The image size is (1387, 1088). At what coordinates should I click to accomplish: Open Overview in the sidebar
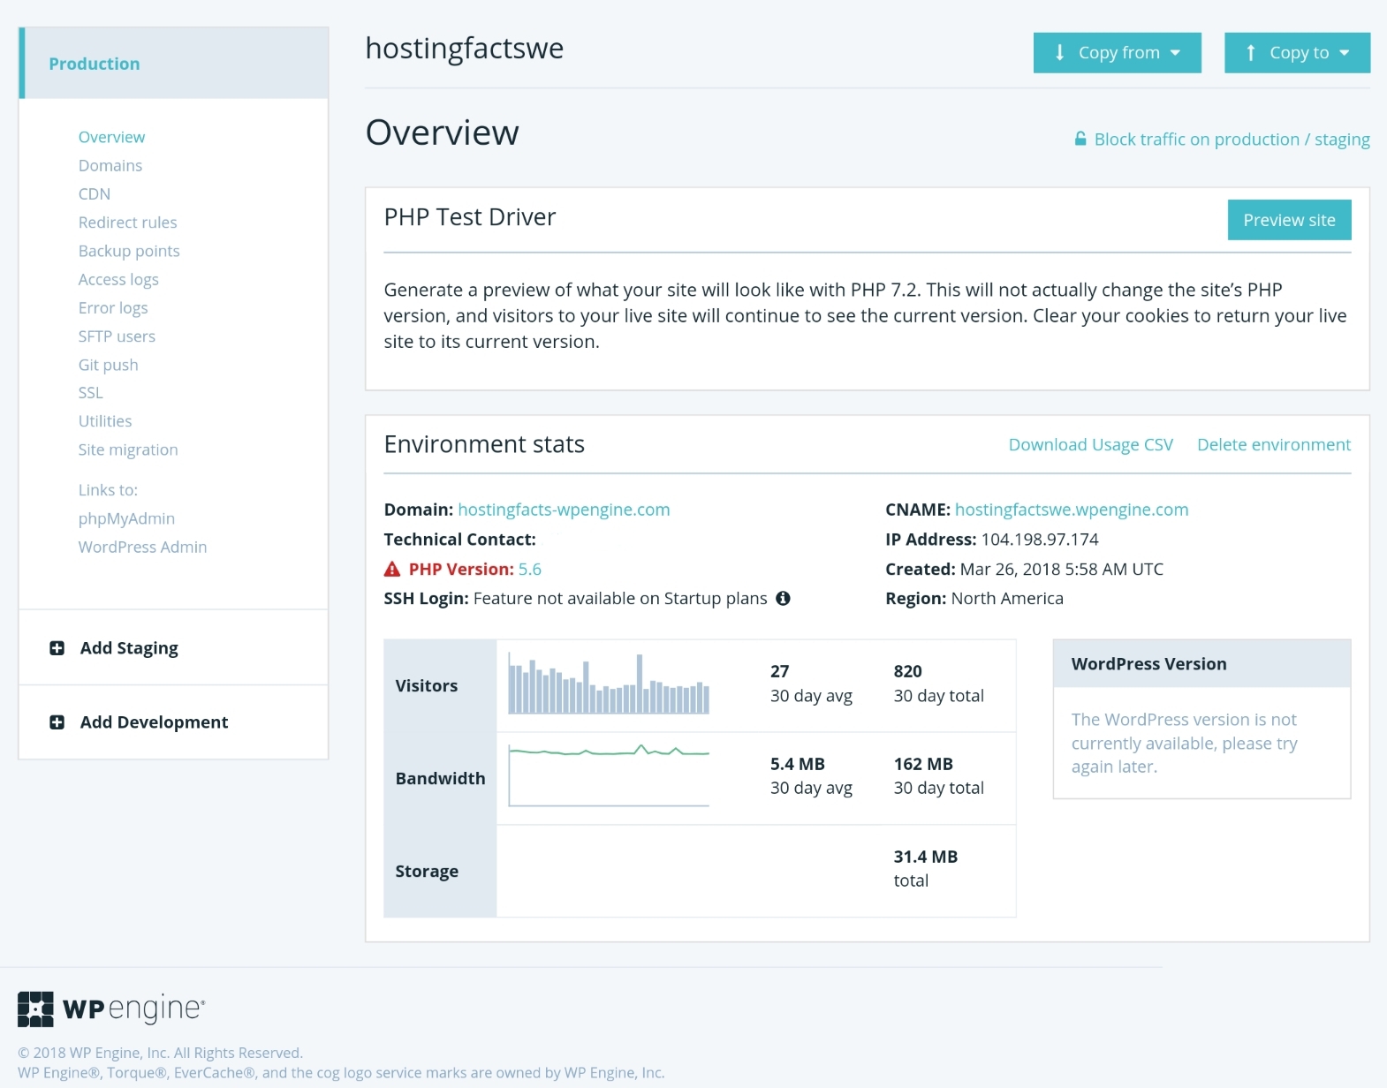tap(111, 137)
